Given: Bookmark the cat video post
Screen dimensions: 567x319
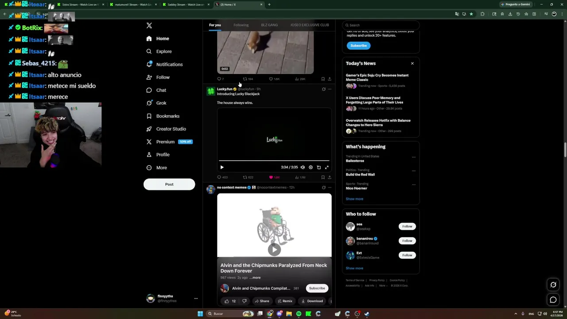Looking at the screenshot, I should click(323, 79).
